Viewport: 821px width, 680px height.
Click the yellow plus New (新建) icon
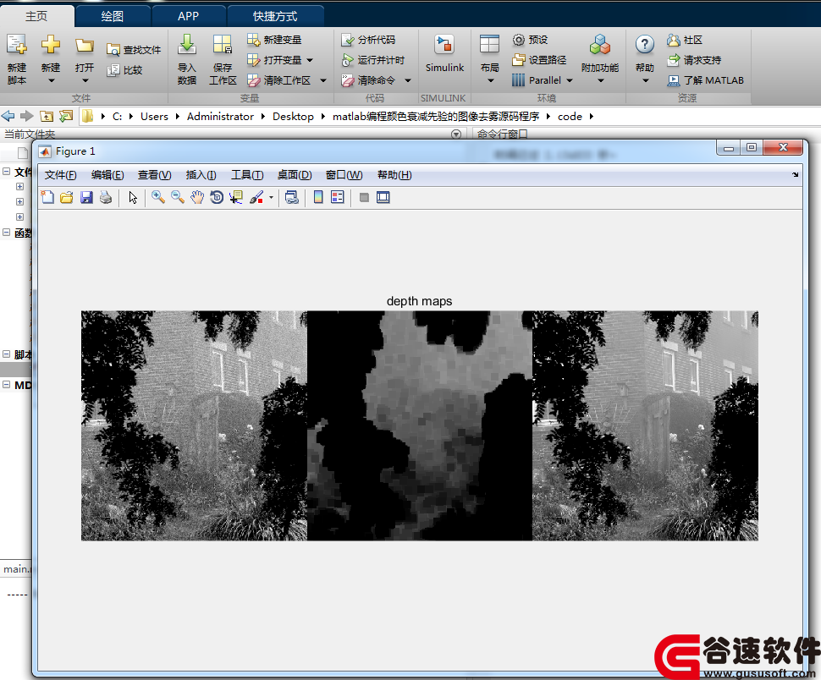tap(51, 45)
